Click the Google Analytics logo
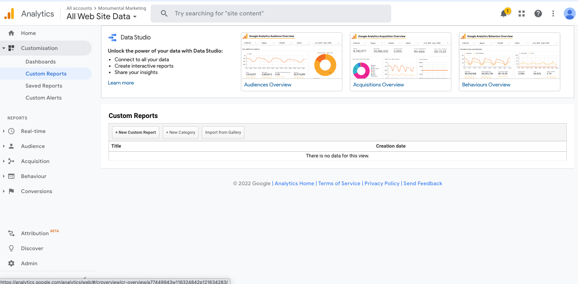 pos(9,14)
